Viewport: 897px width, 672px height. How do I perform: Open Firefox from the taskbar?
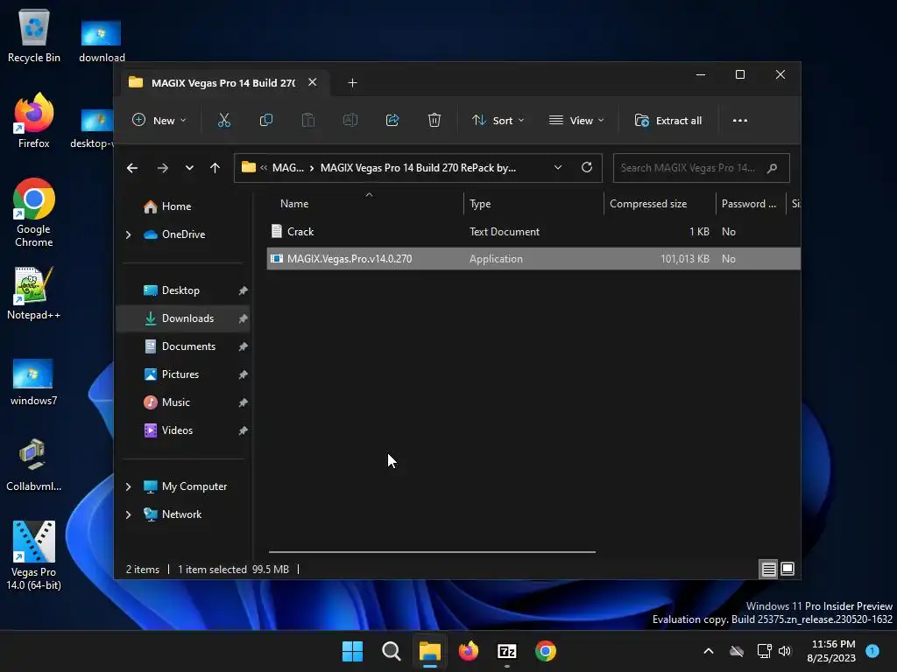(469, 651)
